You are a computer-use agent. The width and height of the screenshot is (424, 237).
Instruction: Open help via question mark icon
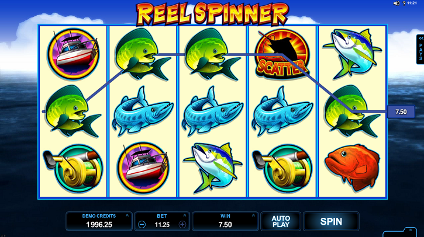pyautogui.click(x=404, y=4)
